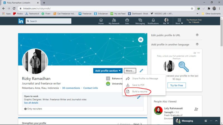Edit Open to work pencil icon
Image resolution: width=223 pixels, height=125 pixels.
coord(139,97)
